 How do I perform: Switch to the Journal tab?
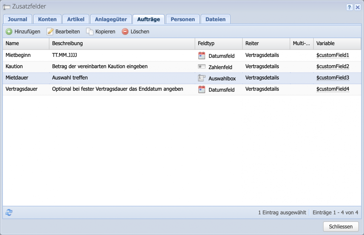point(17,19)
